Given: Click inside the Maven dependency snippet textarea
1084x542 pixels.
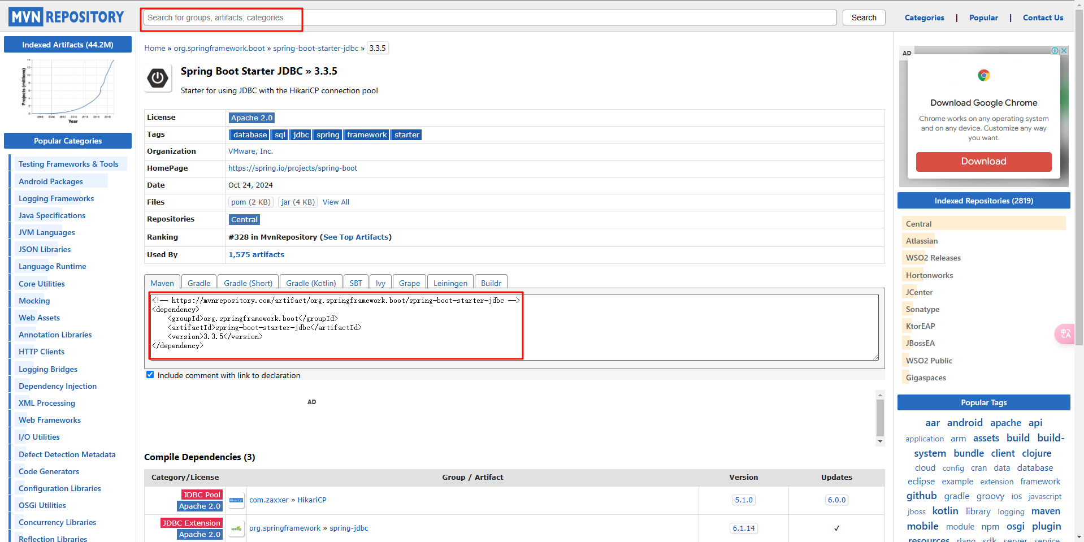Looking at the screenshot, I should click(514, 327).
